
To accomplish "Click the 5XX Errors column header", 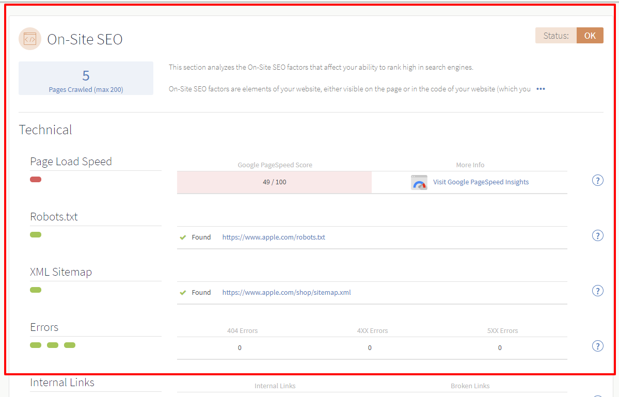I will pyautogui.click(x=502, y=331).
